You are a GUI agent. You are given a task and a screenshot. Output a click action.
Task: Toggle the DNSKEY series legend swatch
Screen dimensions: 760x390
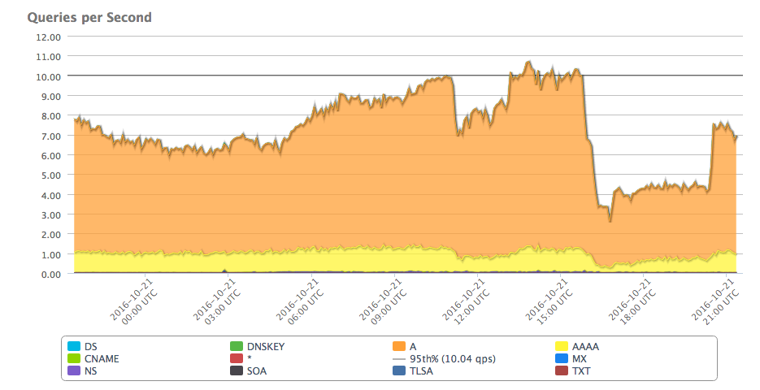[x=236, y=346]
